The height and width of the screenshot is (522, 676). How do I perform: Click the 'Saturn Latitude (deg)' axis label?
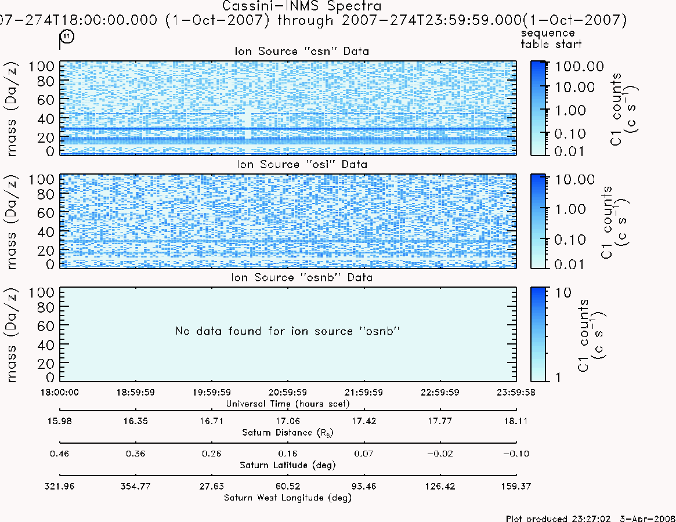tap(288, 465)
